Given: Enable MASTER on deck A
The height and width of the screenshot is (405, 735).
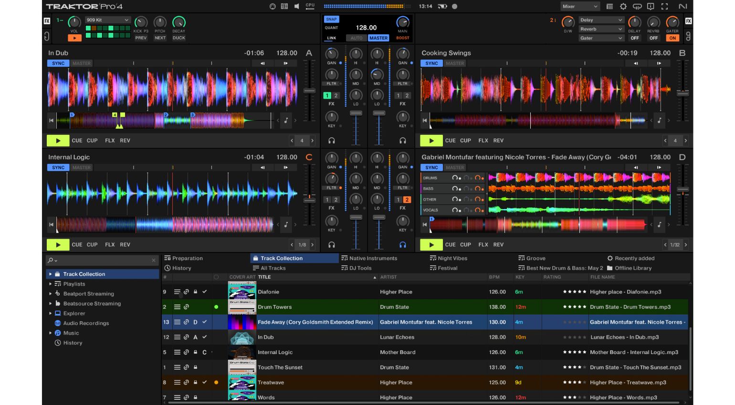Looking at the screenshot, I should point(81,63).
